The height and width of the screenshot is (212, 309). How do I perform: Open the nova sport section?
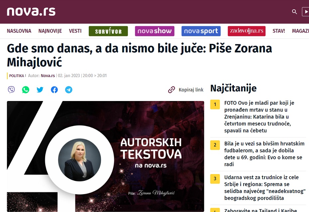201,31
